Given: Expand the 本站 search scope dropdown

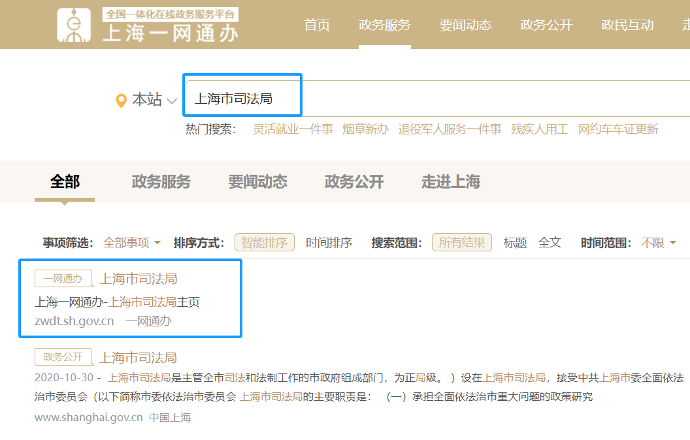Looking at the screenshot, I should click(171, 101).
